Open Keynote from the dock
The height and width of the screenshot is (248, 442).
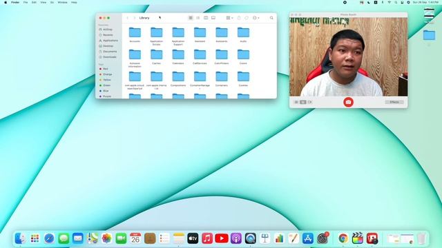click(x=265, y=238)
